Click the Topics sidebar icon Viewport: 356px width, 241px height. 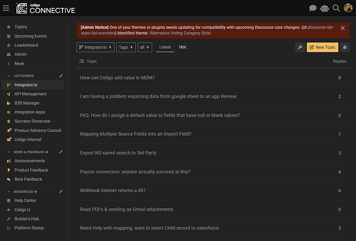[x=9, y=27]
